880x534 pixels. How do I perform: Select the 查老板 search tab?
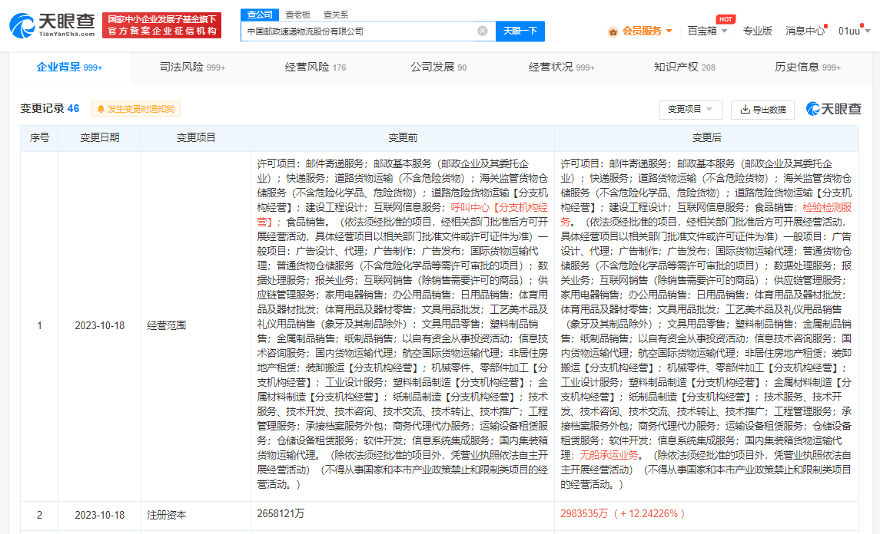point(297,15)
